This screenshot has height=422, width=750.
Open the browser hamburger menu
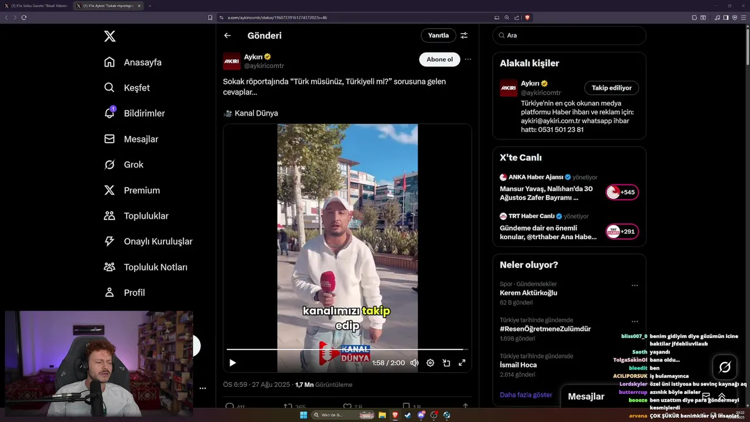[743, 18]
